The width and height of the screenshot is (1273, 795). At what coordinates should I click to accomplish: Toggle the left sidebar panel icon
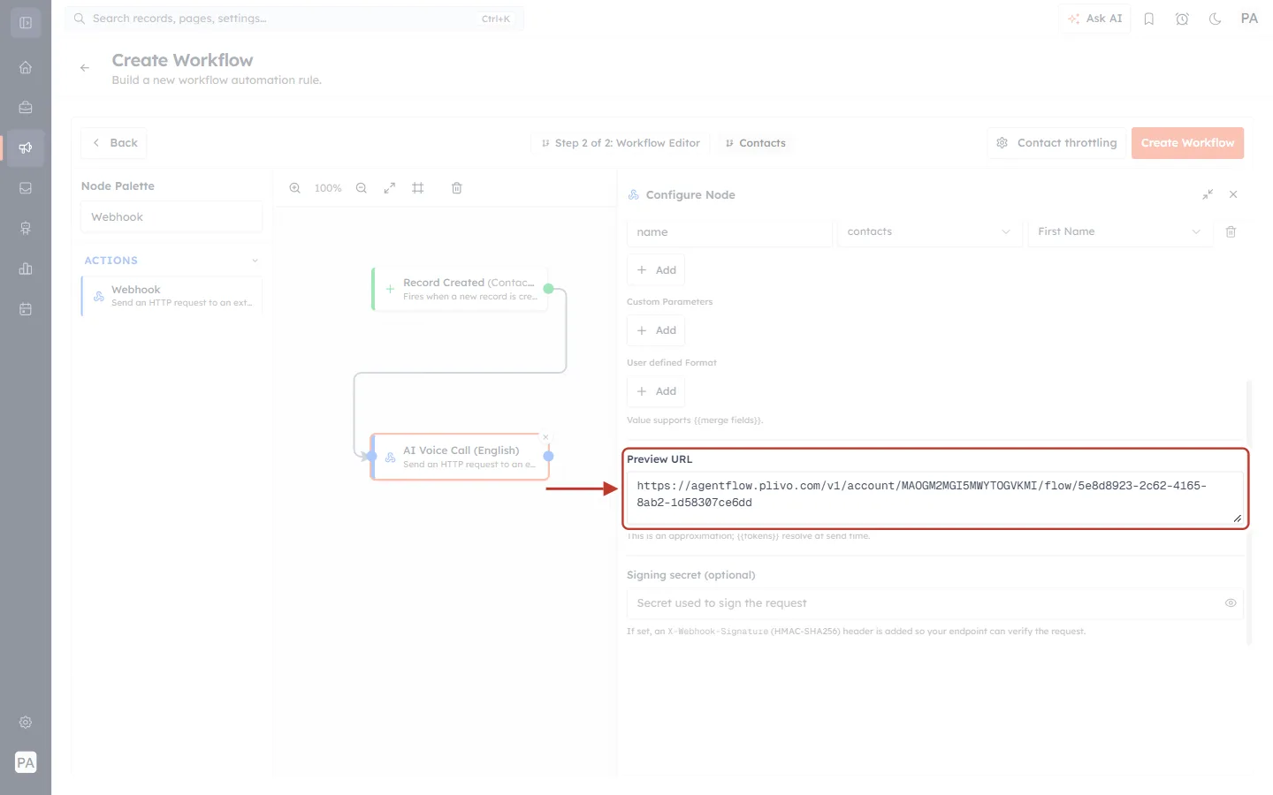(26, 23)
